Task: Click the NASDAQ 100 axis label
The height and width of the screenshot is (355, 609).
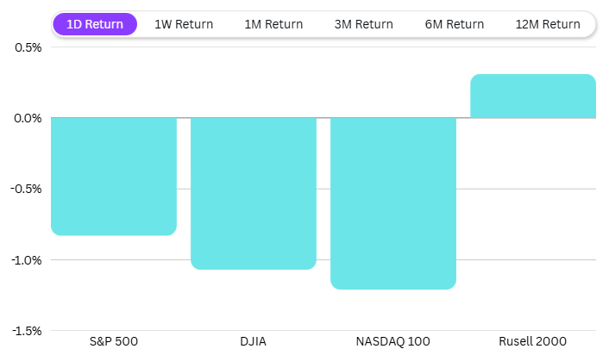Action: [x=393, y=341]
